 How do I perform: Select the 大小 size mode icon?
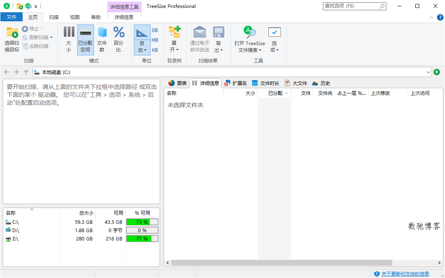[x=69, y=32]
